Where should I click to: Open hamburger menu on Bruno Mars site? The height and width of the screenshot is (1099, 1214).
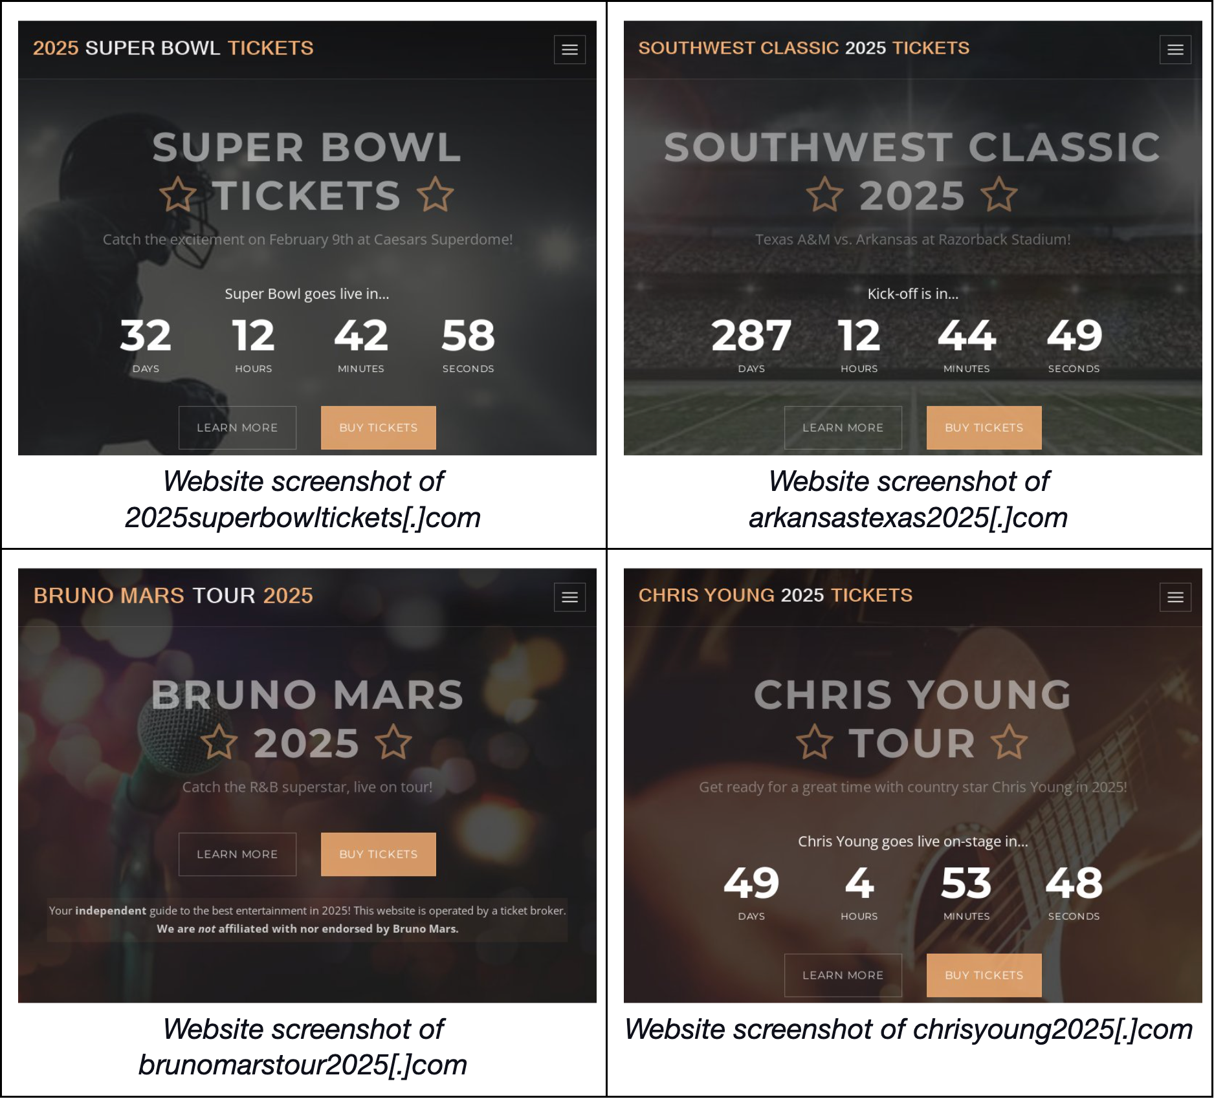(x=569, y=597)
